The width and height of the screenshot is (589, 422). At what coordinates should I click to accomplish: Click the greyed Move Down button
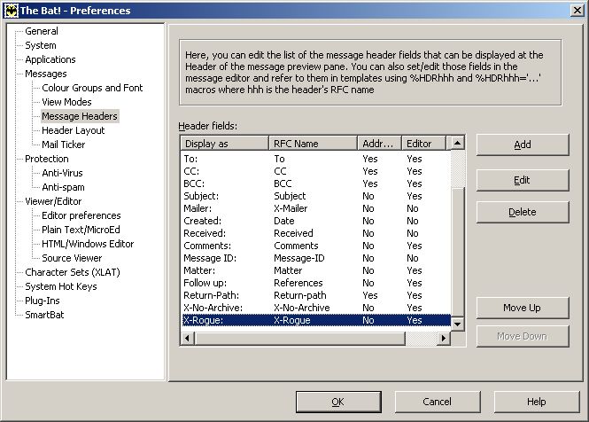point(523,336)
